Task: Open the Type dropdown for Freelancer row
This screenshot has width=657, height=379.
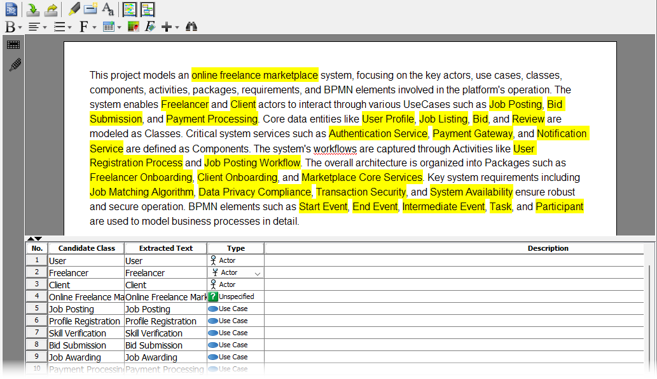Action: click(x=257, y=273)
